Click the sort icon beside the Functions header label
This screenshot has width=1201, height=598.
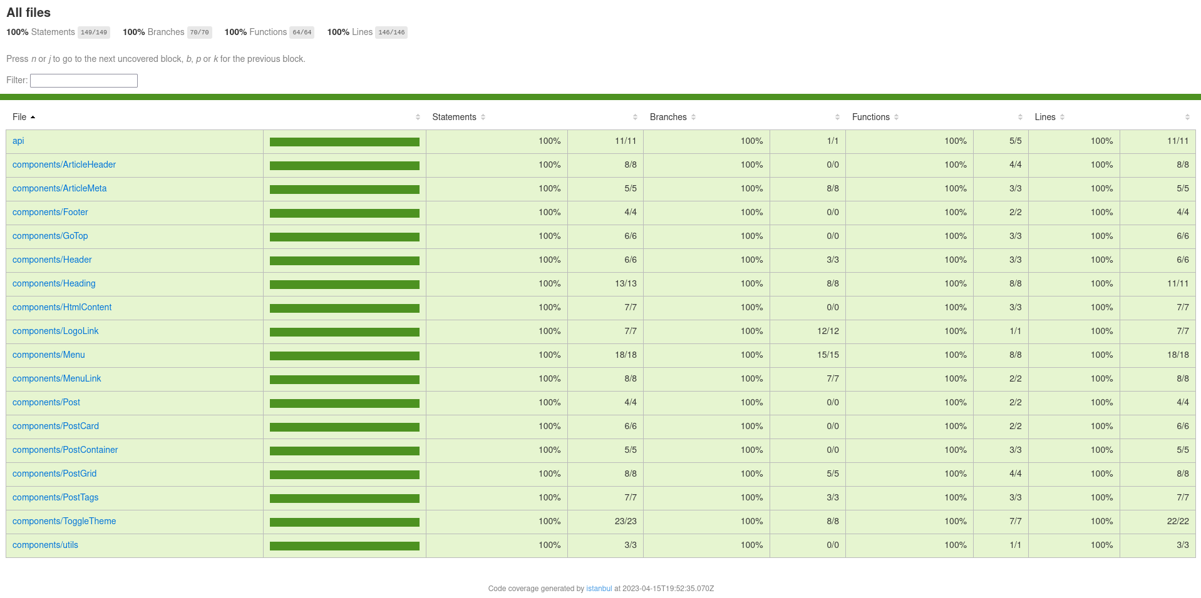point(897,117)
